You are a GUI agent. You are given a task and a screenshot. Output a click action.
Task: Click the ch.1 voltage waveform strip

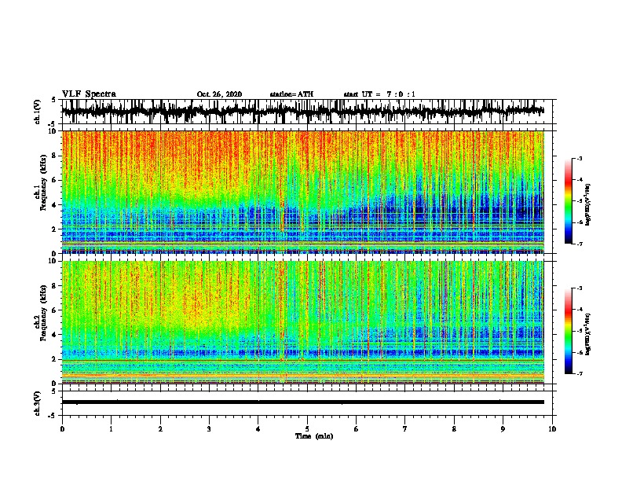tap(302, 112)
